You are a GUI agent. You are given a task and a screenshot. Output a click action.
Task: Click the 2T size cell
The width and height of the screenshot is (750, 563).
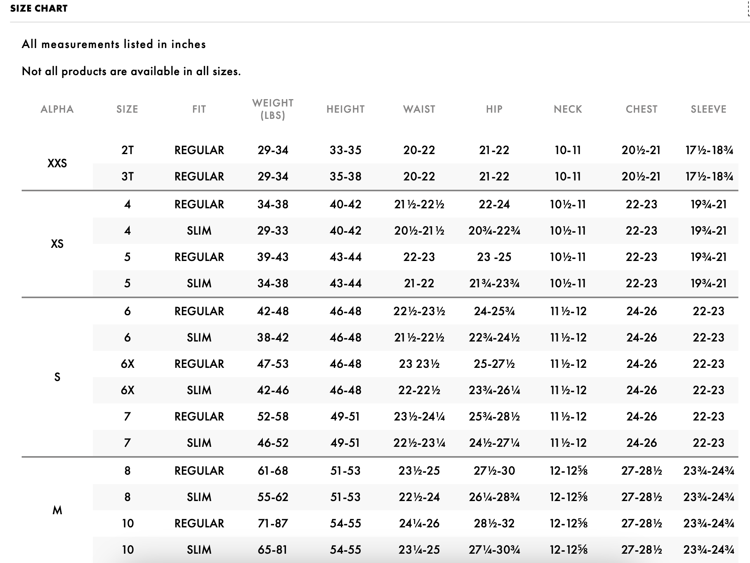pos(127,150)
